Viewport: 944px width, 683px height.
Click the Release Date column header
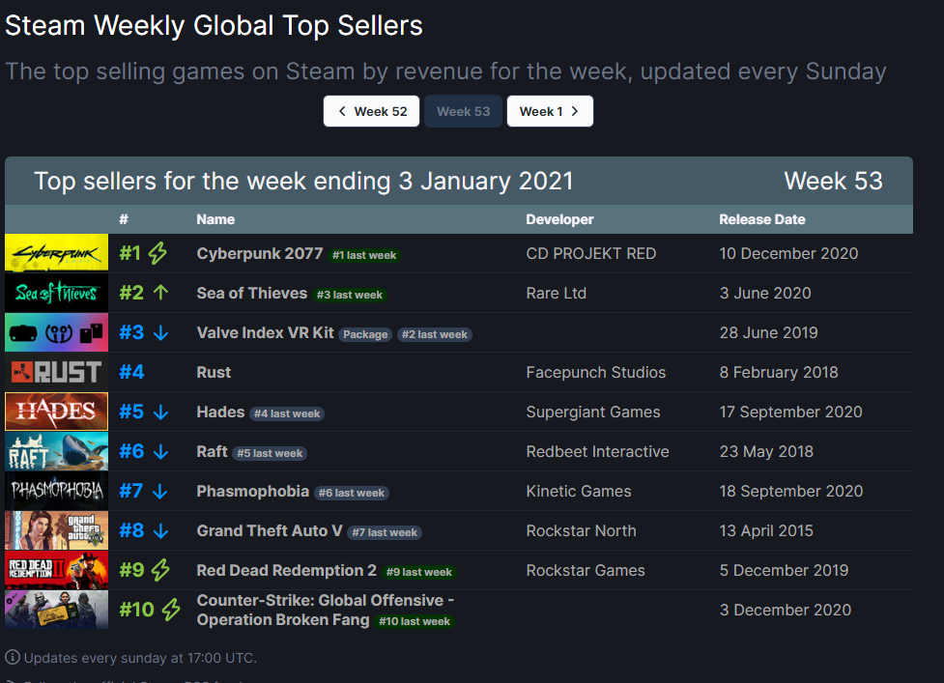tap(761, 219)
